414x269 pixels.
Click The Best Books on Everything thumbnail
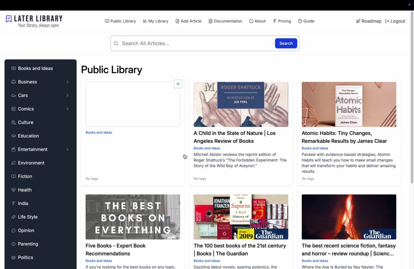coord(133,217)
